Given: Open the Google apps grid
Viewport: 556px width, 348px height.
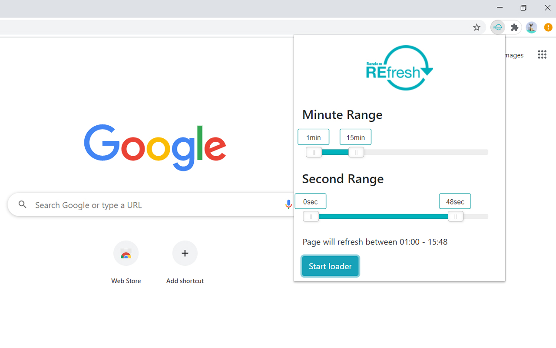Looking at the screenshot, I should coord(542,54).
